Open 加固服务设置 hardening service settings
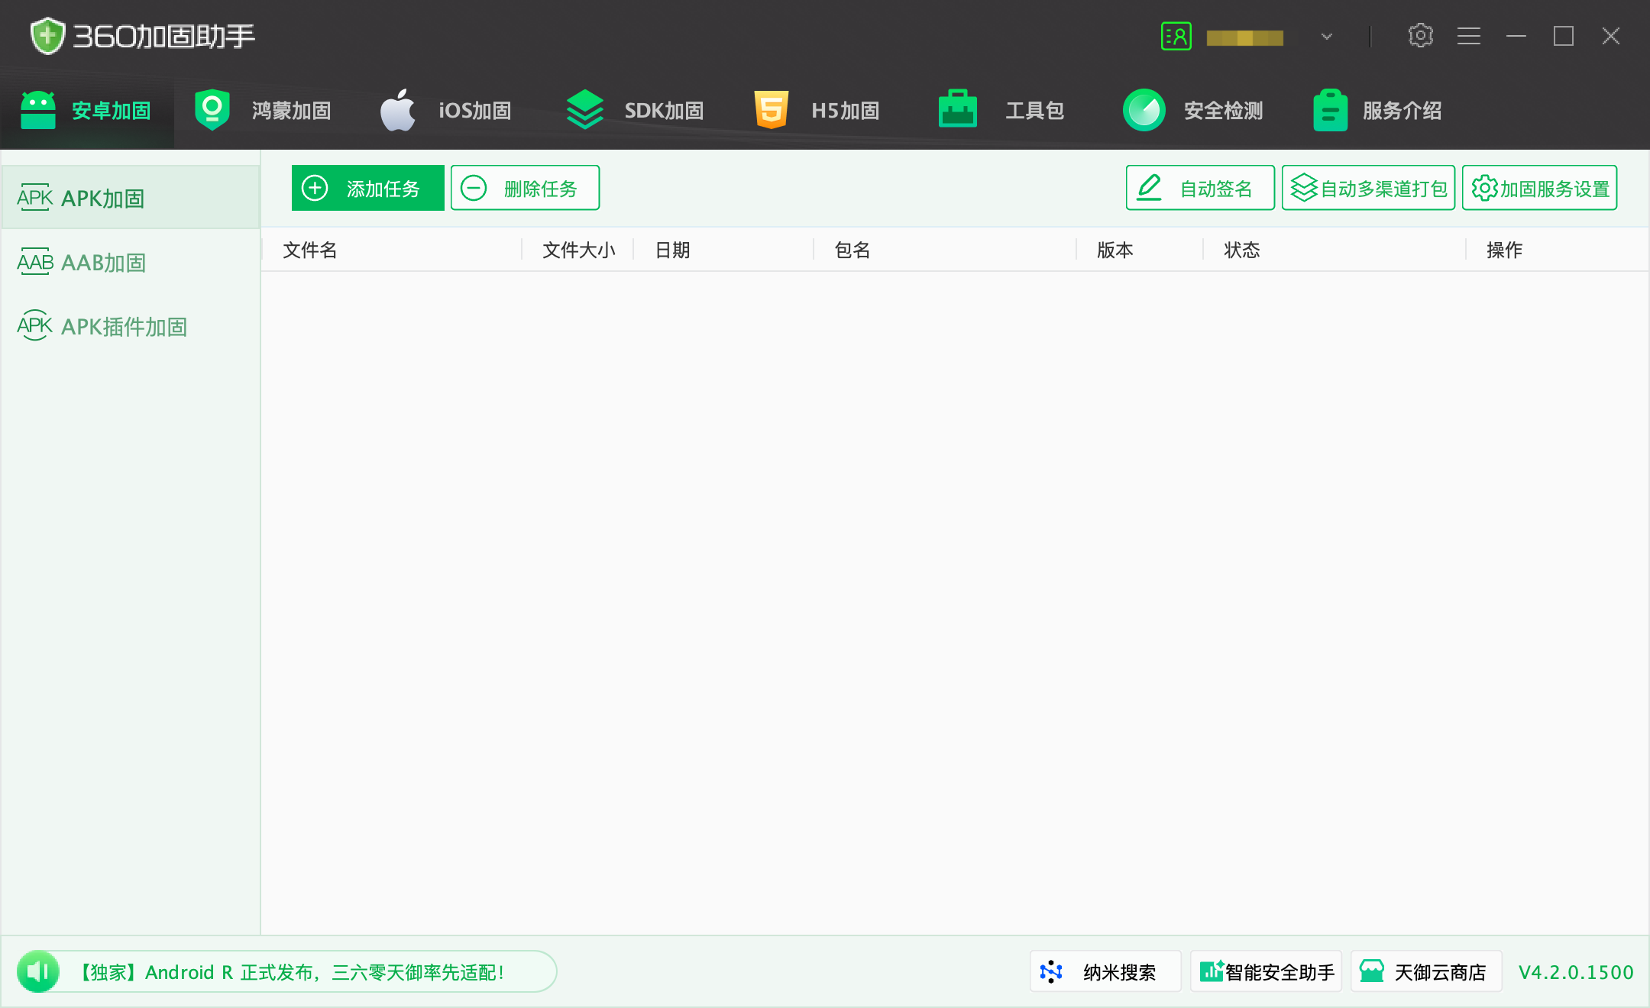The width and height of the screenshot is (1650, 1008). [1538, 187]
